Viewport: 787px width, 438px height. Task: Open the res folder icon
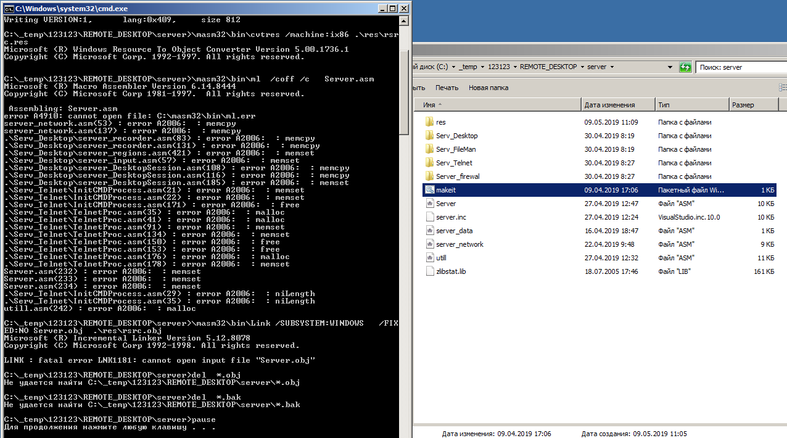(430, 122)
